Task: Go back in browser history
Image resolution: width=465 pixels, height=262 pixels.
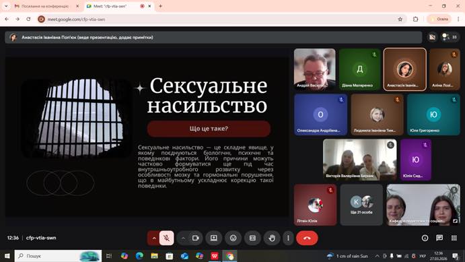Action: pyautogui.click(x=7, y=19)
